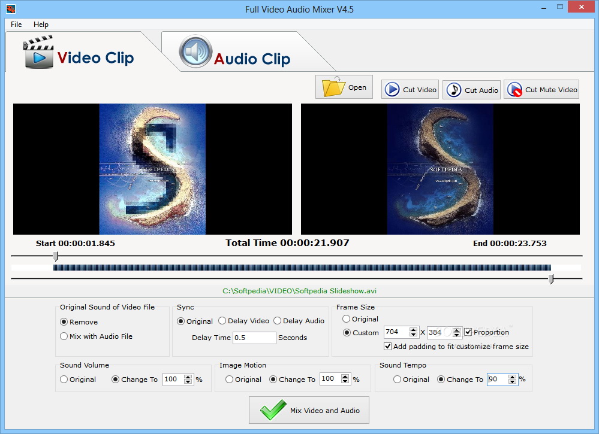
Task: Click the Cut Video button
Action: (x=410, y=90)
